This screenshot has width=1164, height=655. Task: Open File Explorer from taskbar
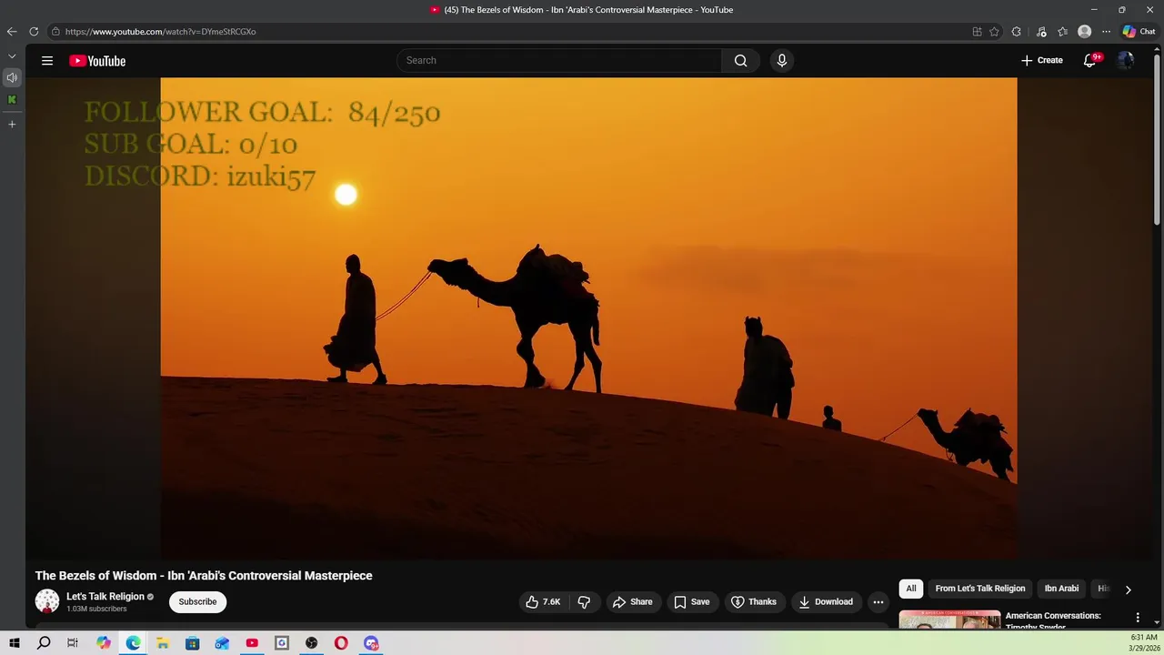[163, 643]
